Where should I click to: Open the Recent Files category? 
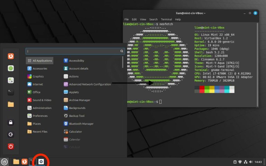point(37,131)
